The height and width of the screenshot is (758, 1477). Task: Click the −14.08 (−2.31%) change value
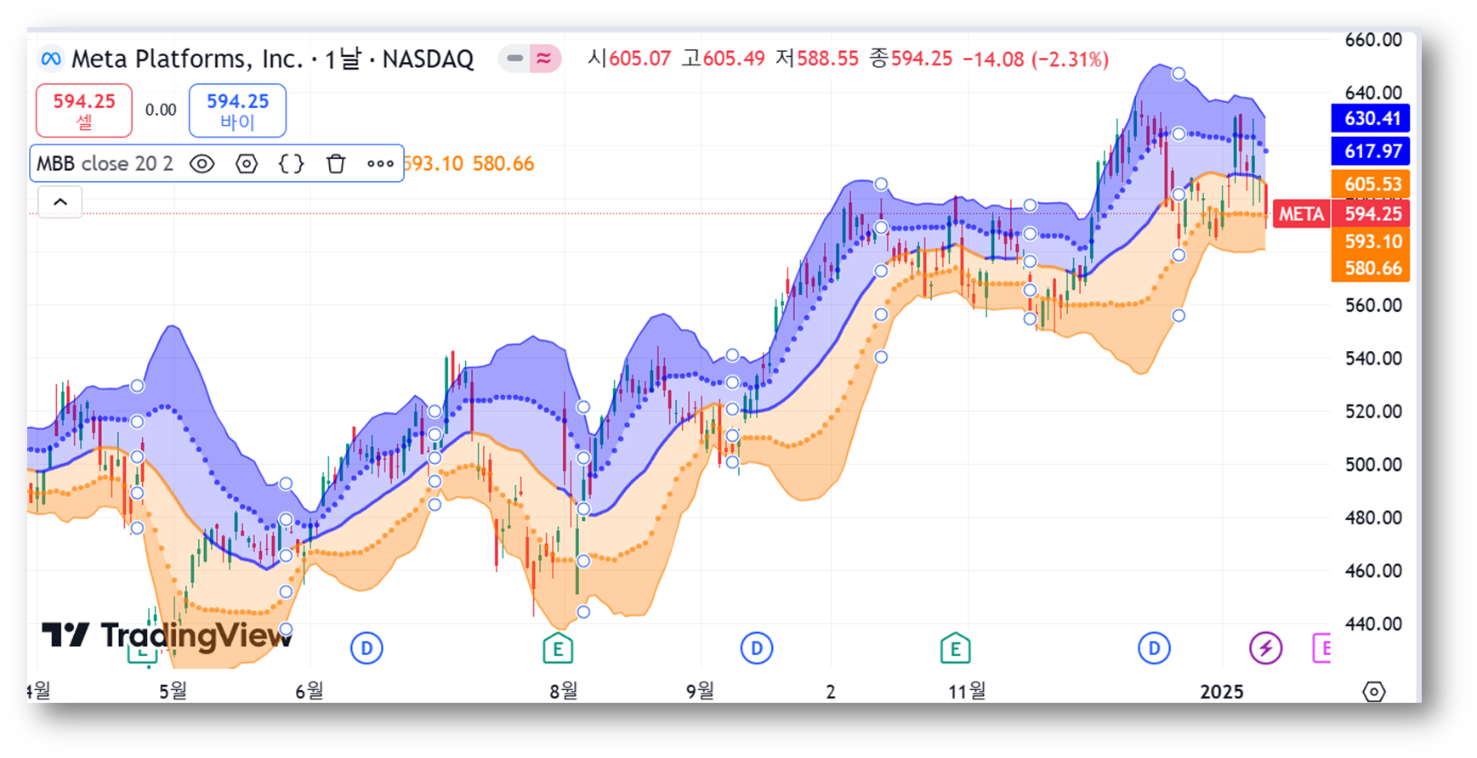click(1036, 59)
